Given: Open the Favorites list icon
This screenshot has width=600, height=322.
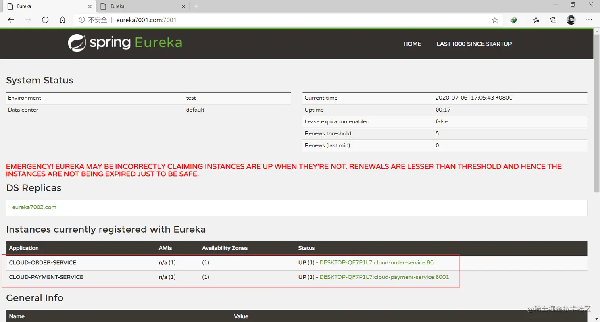Looking at the screenshot, I should pos(536,20).
